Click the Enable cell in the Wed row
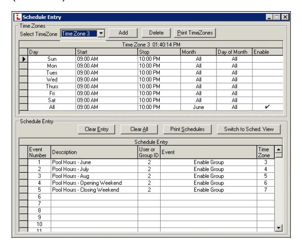The height and width of the screenshot is (247, 302). (x=268, y=80)
